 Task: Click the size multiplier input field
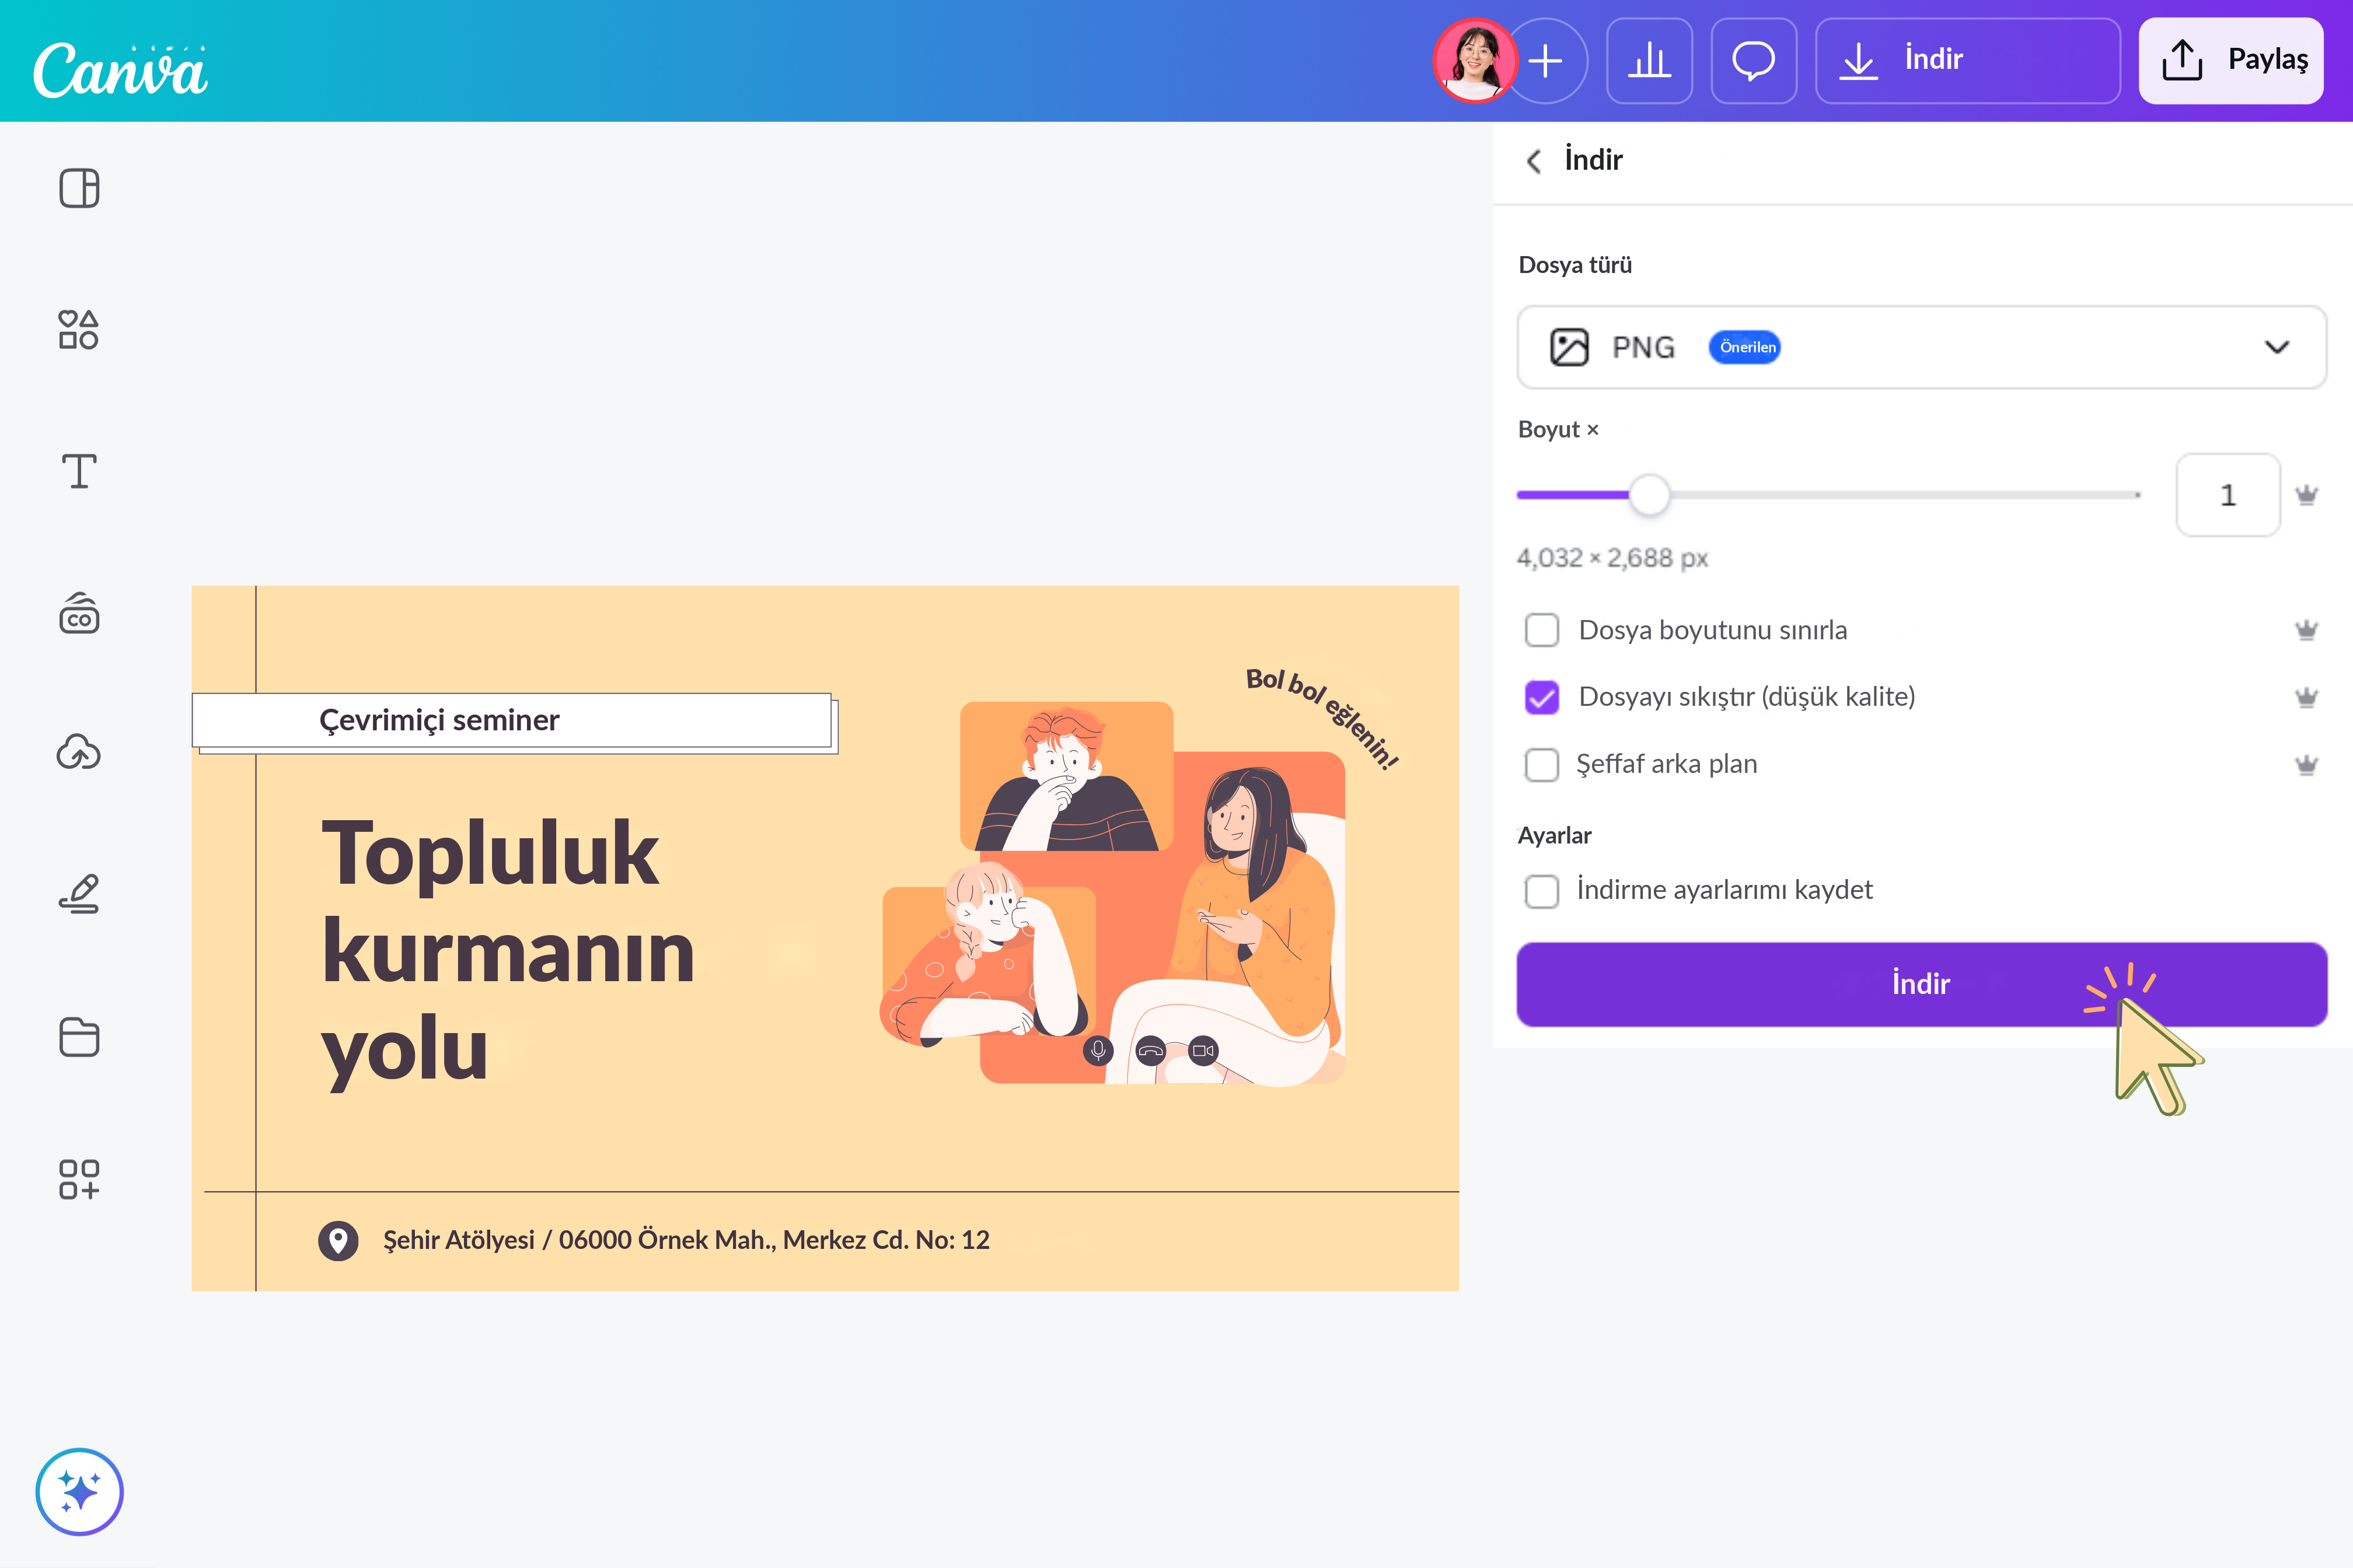(2228, 495)
